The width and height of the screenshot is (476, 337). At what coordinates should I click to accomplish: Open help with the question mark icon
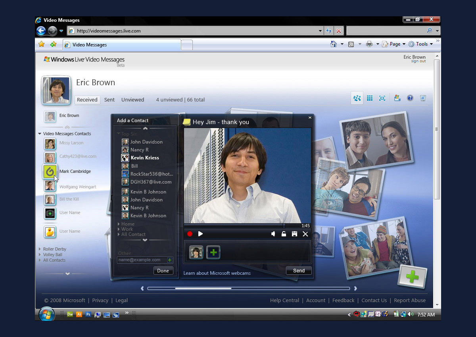coord(410,98)
